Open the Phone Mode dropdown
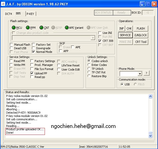The image size is (158, 149). tap(140, 74)
